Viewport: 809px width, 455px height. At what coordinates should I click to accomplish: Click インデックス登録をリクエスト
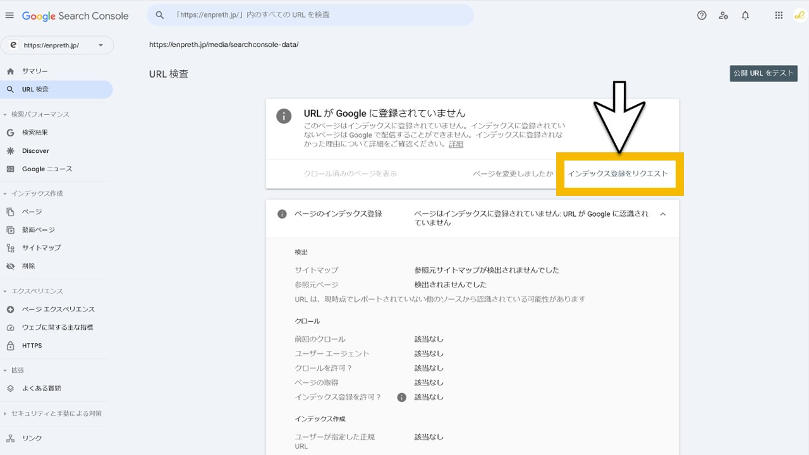[617, 174]
